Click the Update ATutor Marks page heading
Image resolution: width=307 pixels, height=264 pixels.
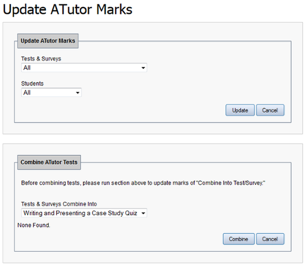67,9
